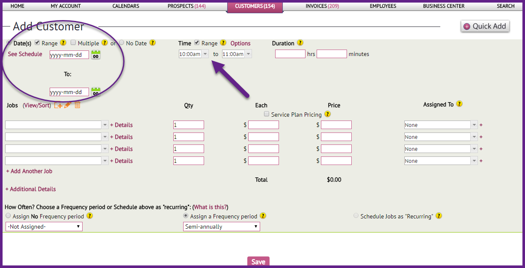Open the EMPLOYEES menu

point(383,6)
